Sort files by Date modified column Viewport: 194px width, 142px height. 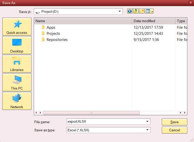point(154,21)
